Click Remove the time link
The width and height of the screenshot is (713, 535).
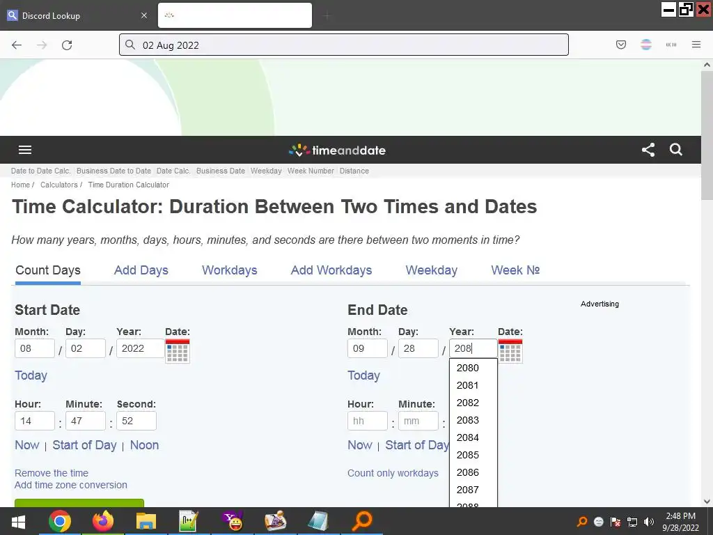pos(52,473)
